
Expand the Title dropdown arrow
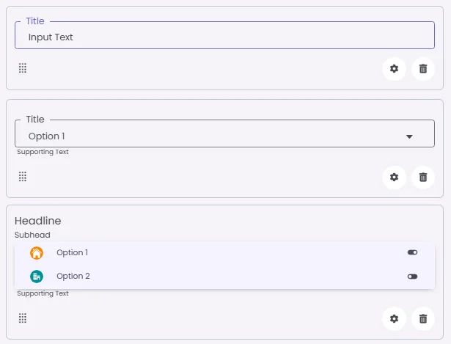[x=409, y=136]
